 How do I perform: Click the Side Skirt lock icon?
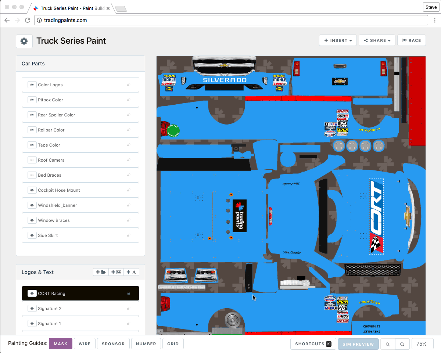coord(129,235)
